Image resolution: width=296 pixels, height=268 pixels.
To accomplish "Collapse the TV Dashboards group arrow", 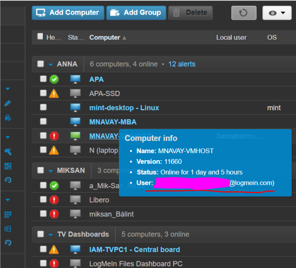I will 50,235.
